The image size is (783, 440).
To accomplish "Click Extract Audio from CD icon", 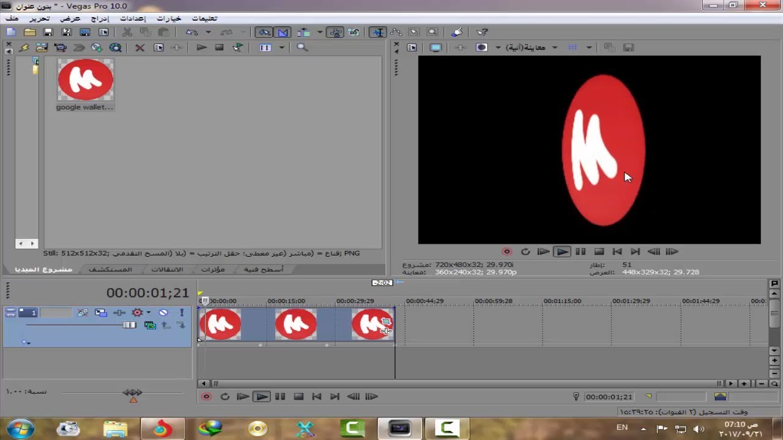I will [97, 48].
